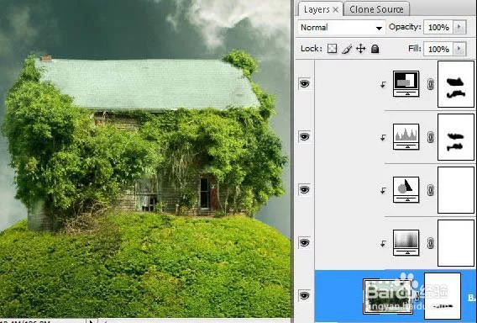Switch to the Layers tab

click(317, 9)
